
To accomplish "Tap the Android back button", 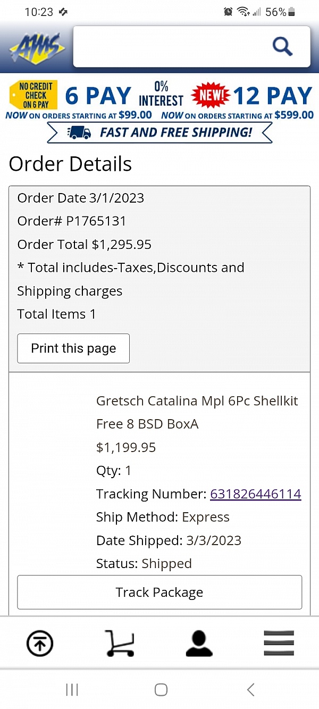I will pos(251,690).
